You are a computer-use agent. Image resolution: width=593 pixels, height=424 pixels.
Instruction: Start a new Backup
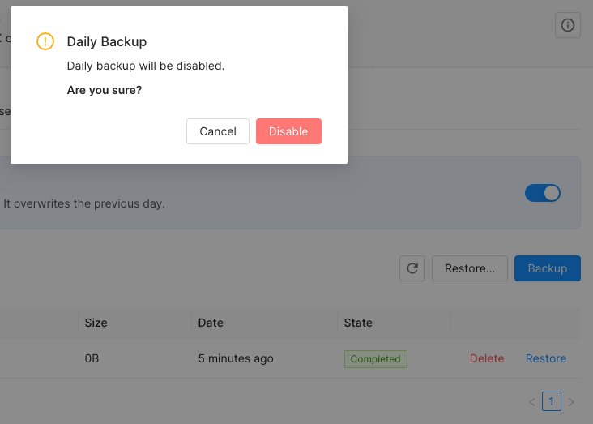[548, 268]
